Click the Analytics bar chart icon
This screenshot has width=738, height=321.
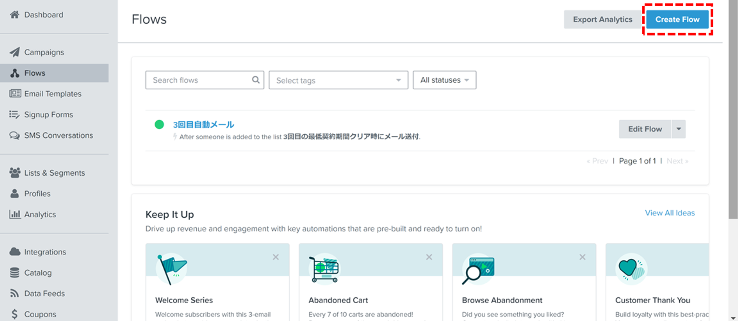tap(15, 214)
